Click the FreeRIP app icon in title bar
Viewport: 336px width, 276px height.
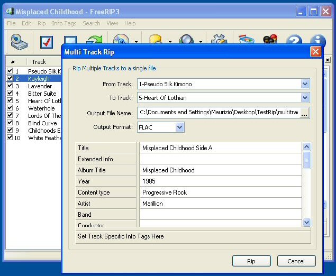coord(10,11)
